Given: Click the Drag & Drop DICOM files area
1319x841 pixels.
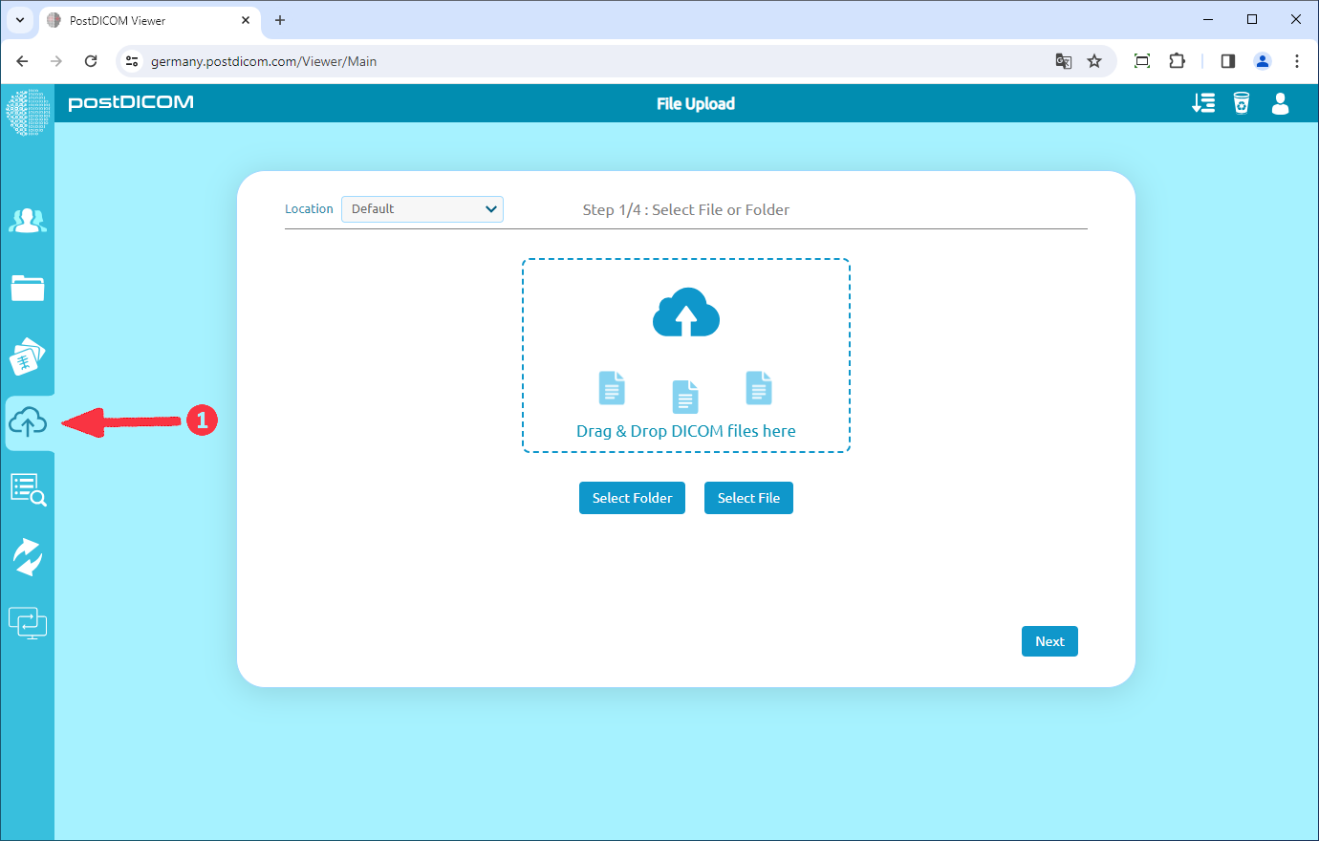Looking at the screenshot, I should (685, 356).
